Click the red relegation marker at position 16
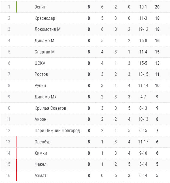The width and height of the screenshot is (170, 183). pos(16,176)
